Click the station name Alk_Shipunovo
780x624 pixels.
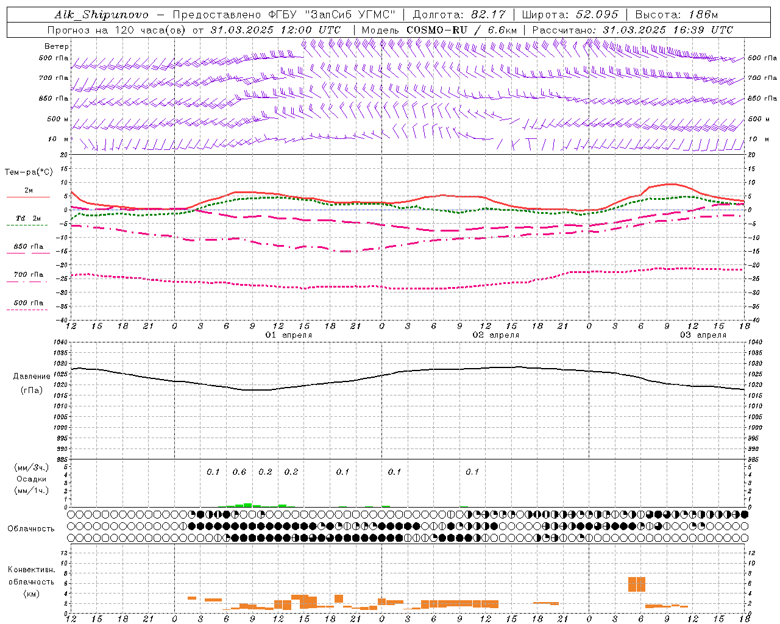pos(101,15)
